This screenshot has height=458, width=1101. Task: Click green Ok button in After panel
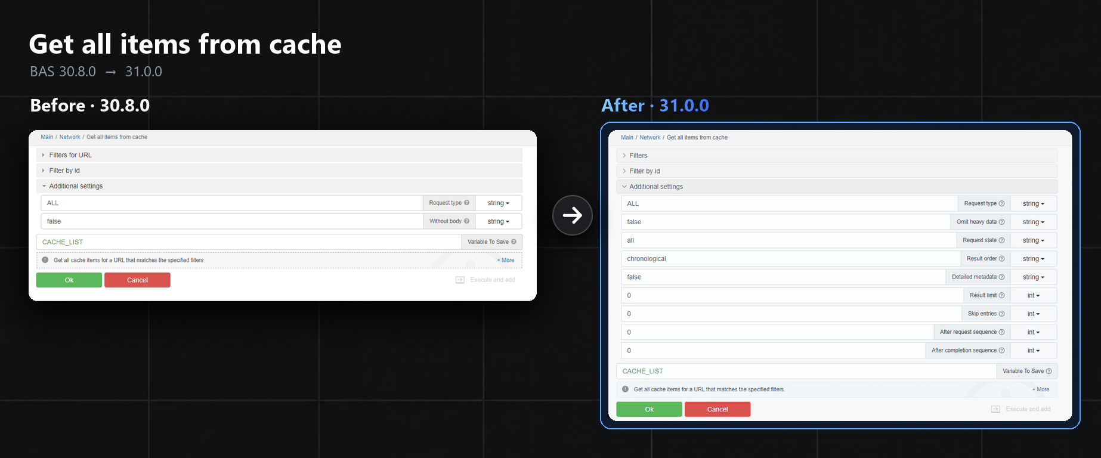pyautogui.click(x=649, y=409)
